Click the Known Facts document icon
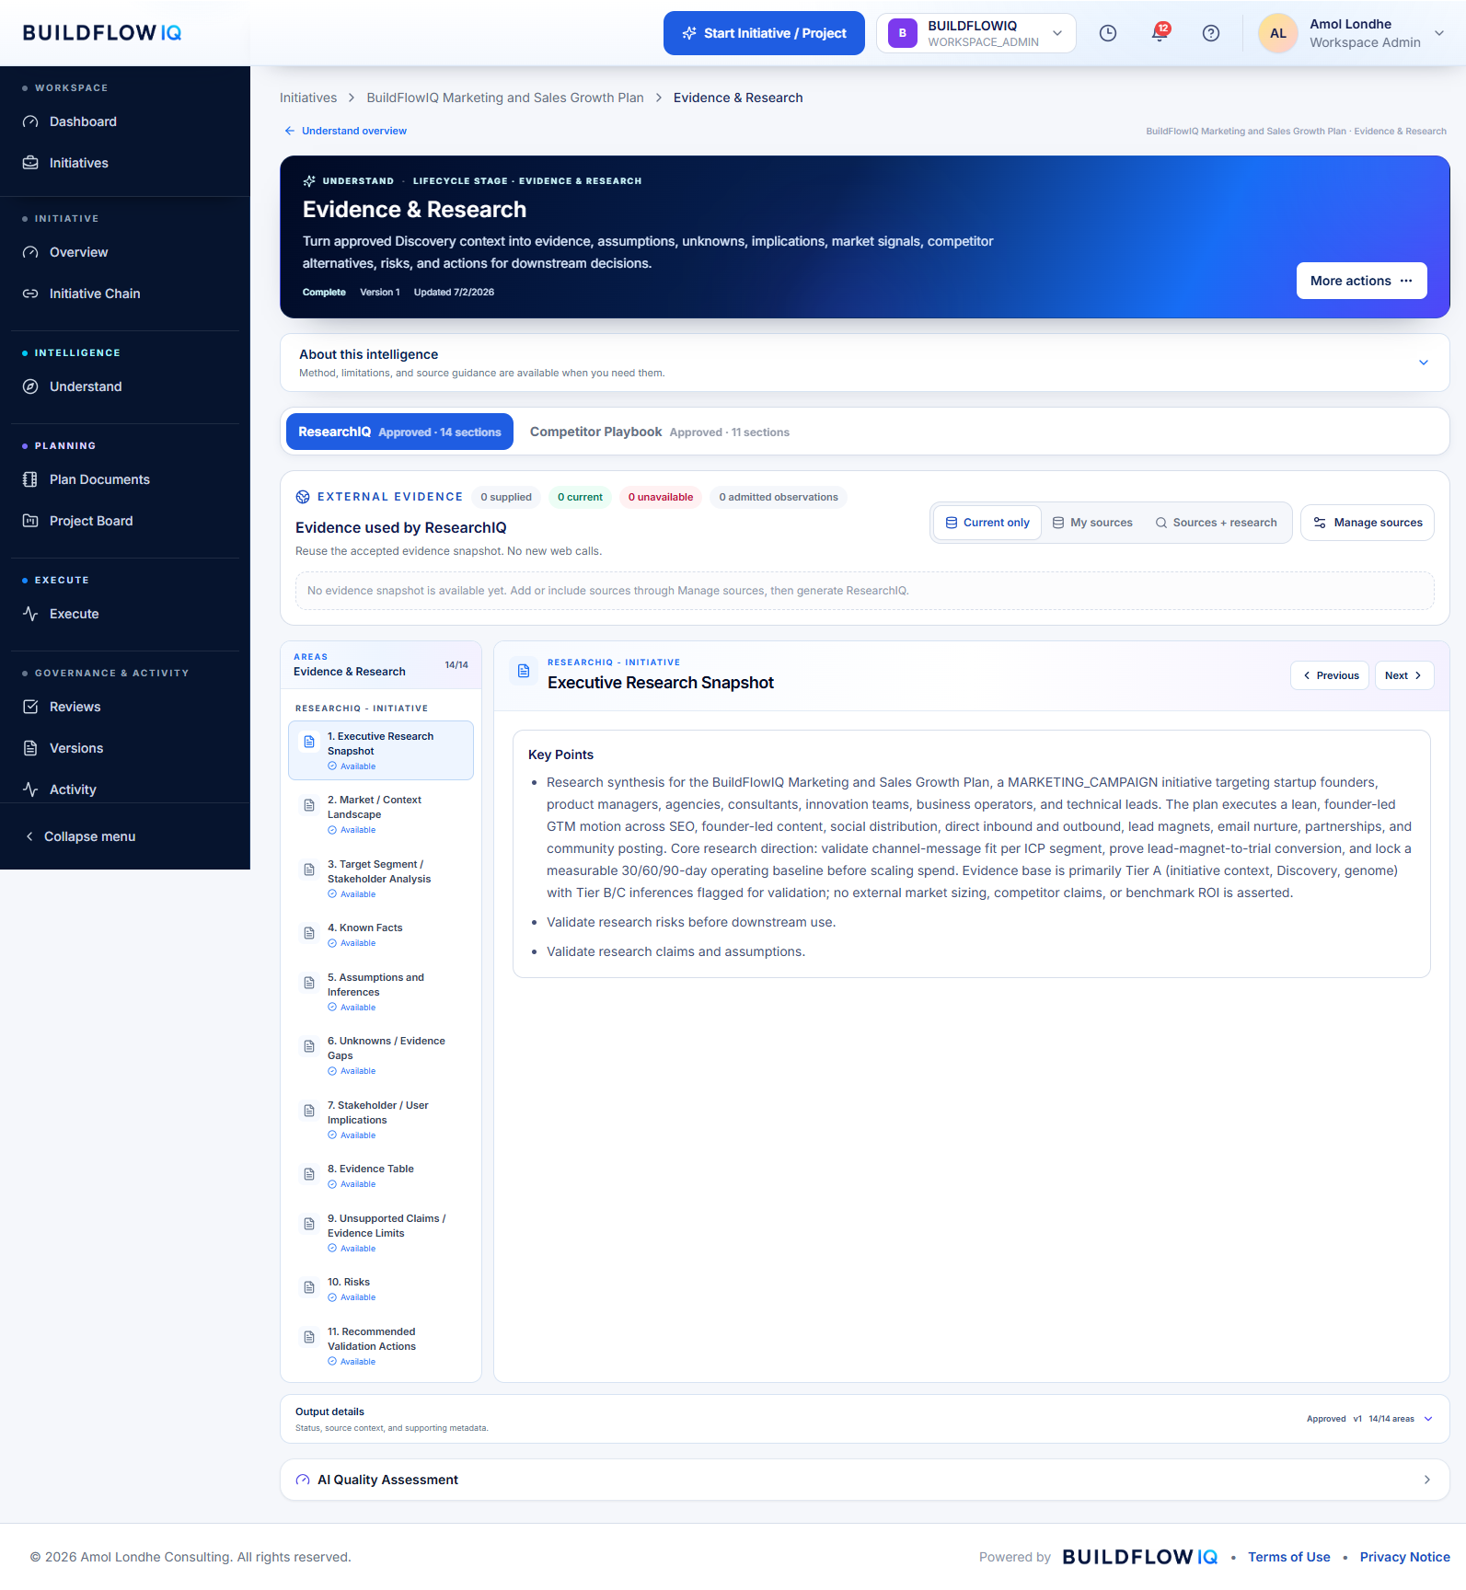 pos(309,933)
